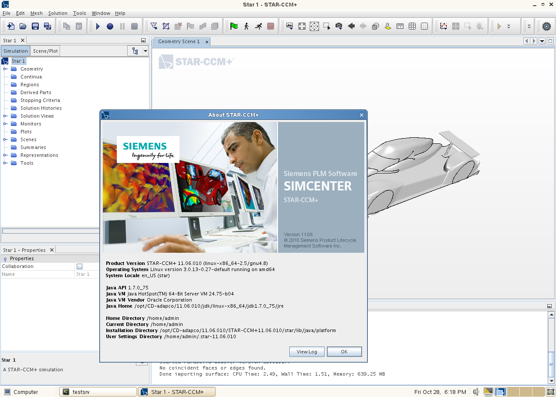The image size is (556, 397).
Task: Select the Solution Histories tree item
Action: (x=41, y=108)
